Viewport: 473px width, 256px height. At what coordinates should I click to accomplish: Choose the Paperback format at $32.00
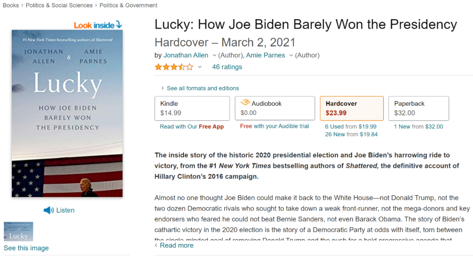[418, 108]
